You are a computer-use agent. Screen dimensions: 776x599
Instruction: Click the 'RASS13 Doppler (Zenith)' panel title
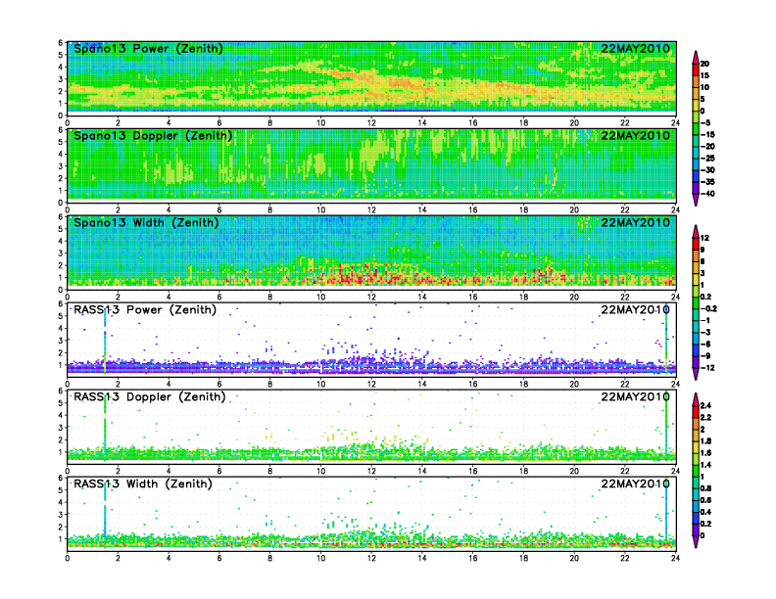[x=150, y=396]
